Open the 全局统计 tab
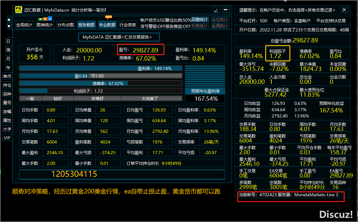 point(24,25)
